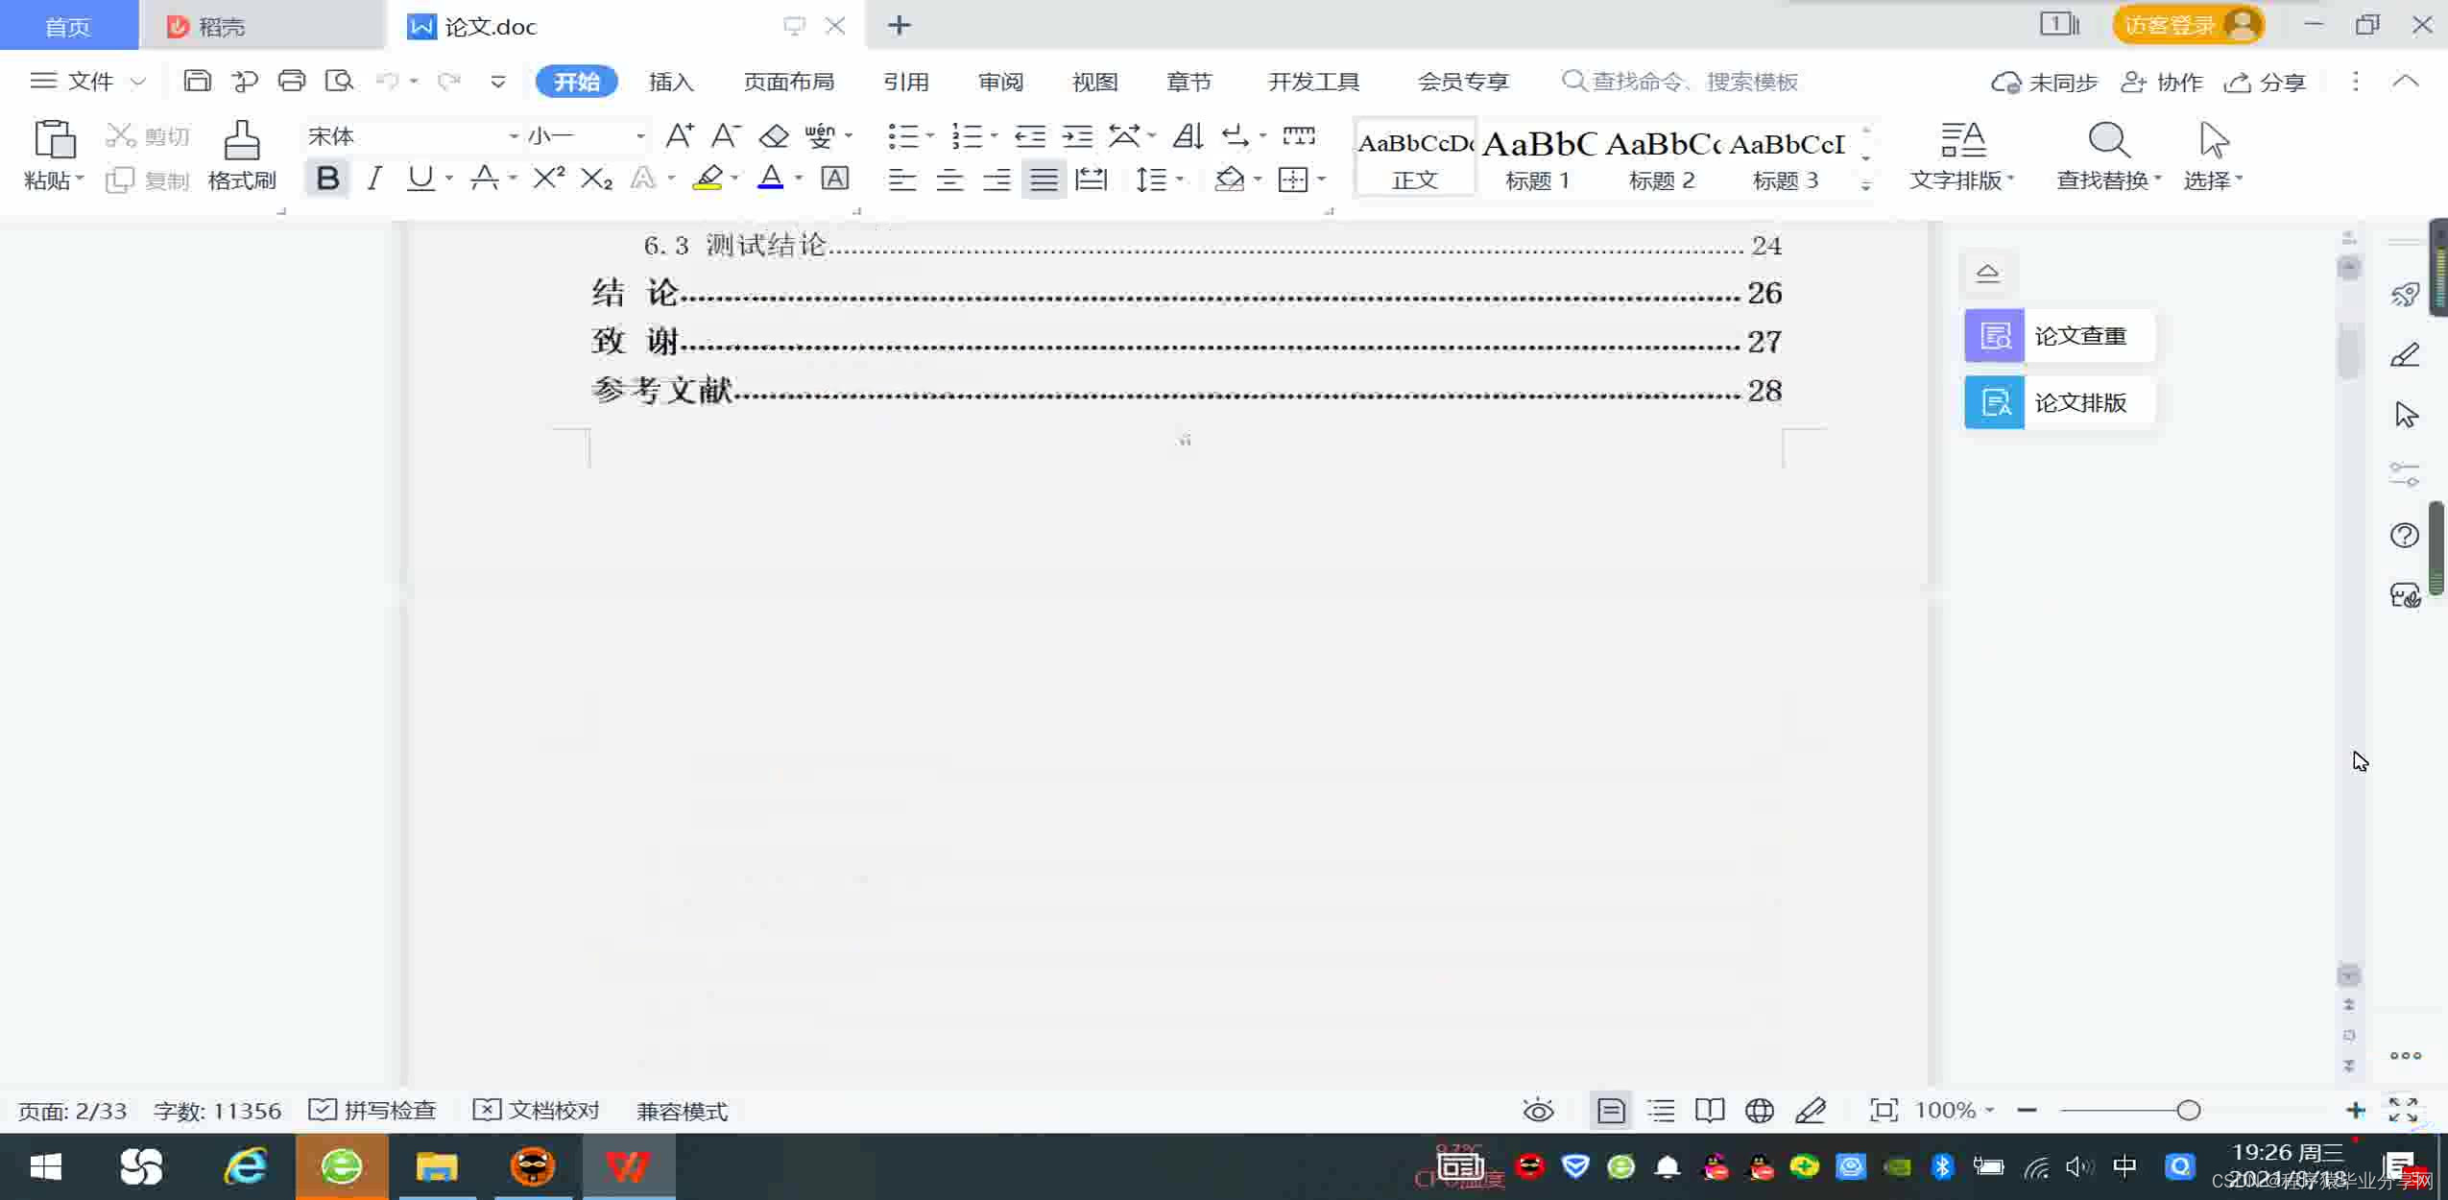Click the clear formatting eraser icon
The height and width of the screenshot is (1200, 2448).
pos(774,136)
